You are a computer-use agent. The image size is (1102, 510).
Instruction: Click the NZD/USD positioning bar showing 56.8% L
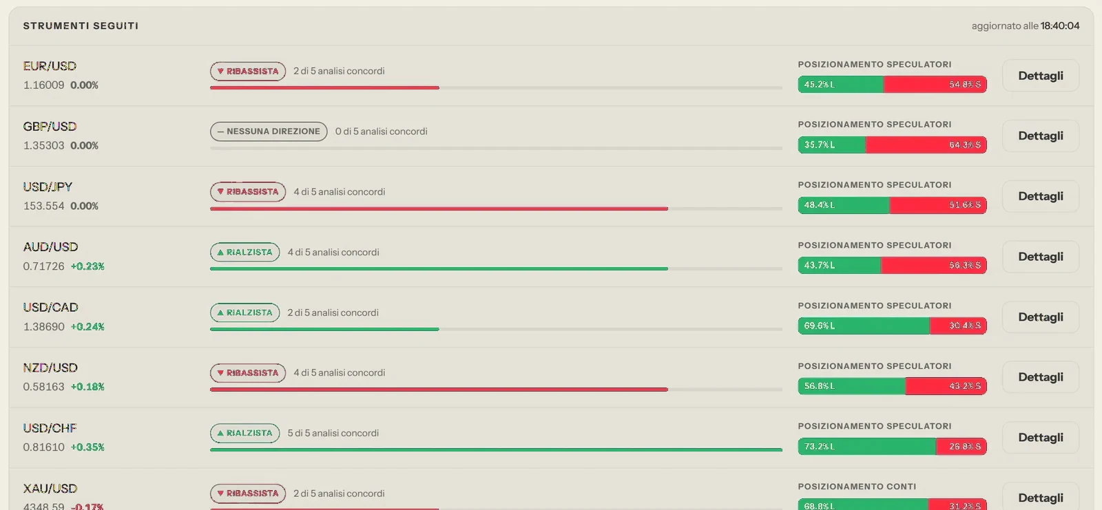892,386
